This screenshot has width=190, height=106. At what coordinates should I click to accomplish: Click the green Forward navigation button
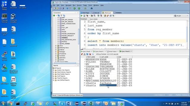[79, 8]
